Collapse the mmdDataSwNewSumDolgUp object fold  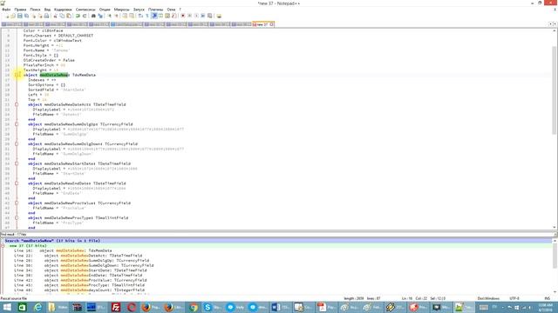[17, 124]
